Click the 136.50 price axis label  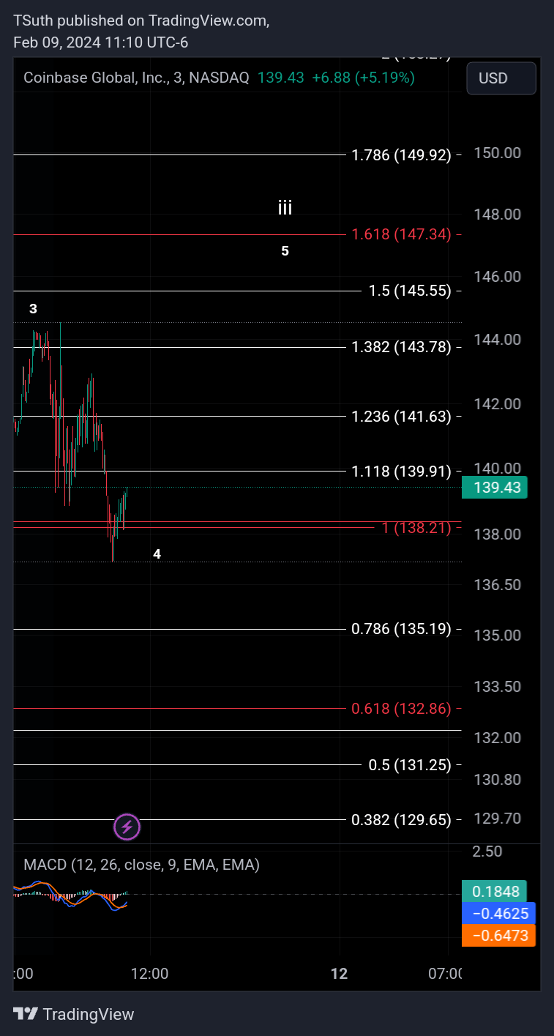497,585
